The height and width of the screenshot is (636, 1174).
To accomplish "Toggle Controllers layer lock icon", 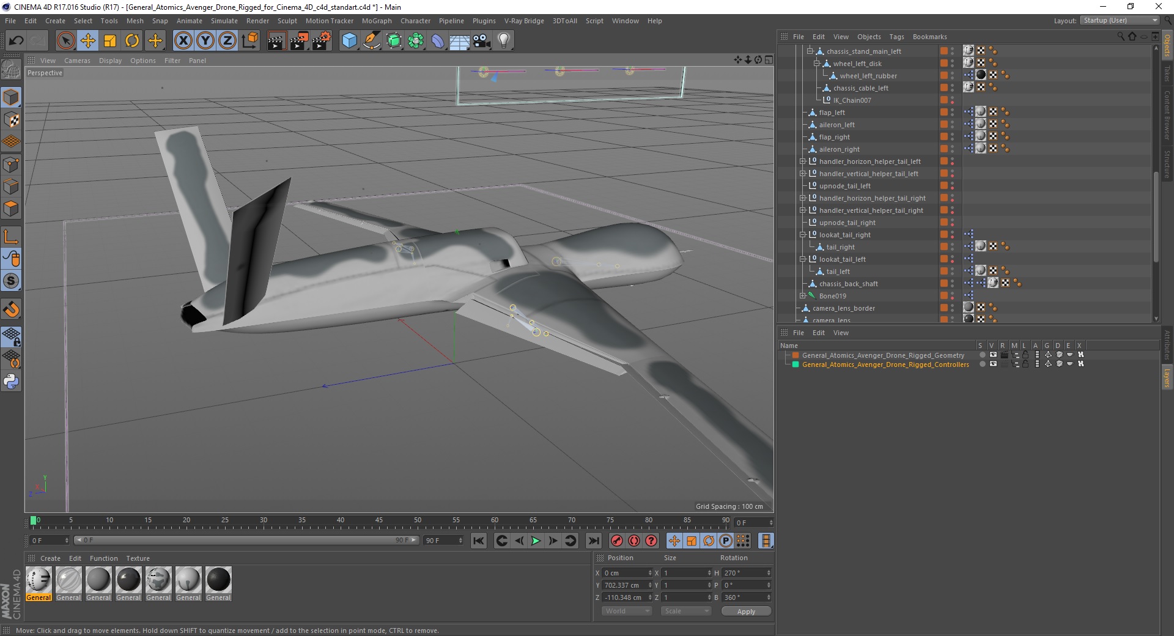I will click(1026, 364).
